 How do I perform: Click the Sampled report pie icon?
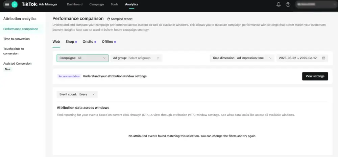pos(108,19)
